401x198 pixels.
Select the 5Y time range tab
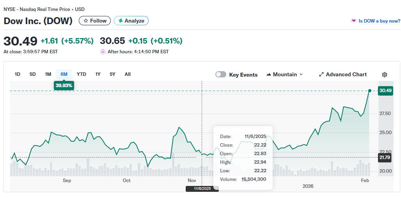tap(112, 74)
